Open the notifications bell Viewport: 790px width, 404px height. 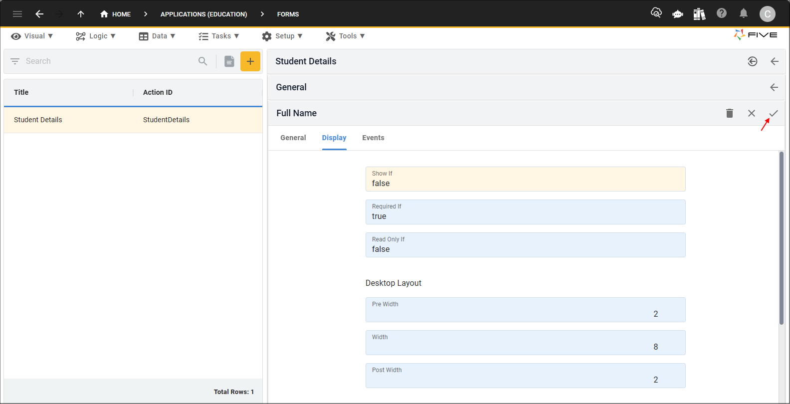pos(744,13)
